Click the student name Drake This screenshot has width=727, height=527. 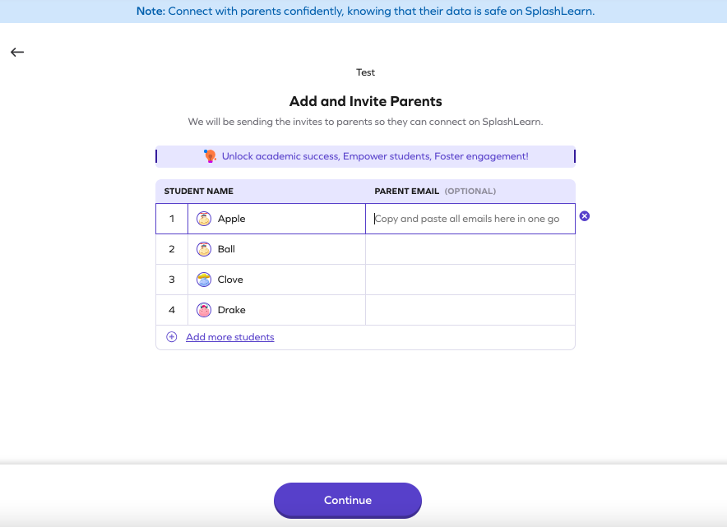click(x=232, y=310)
